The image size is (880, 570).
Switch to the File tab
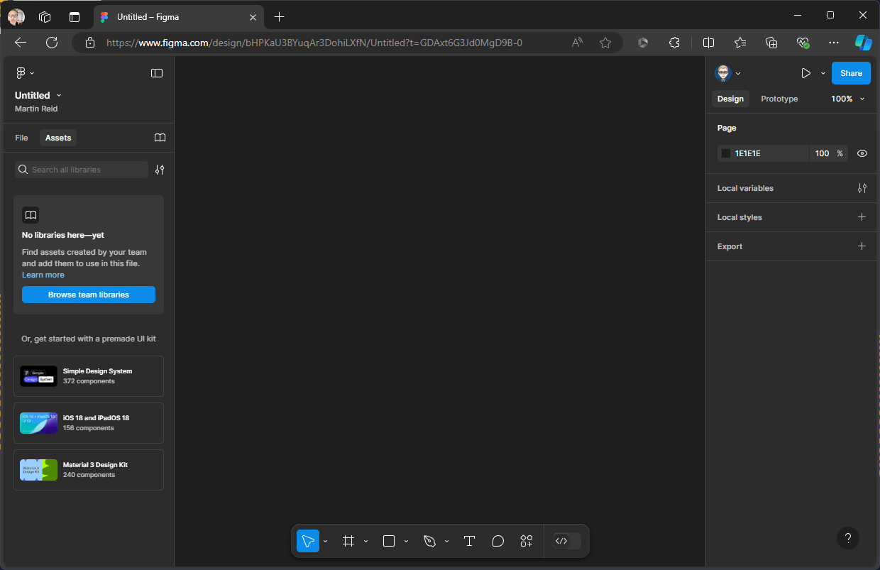[21, 137]
